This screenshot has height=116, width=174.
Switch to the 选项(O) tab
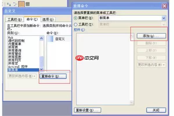point(48,19)
